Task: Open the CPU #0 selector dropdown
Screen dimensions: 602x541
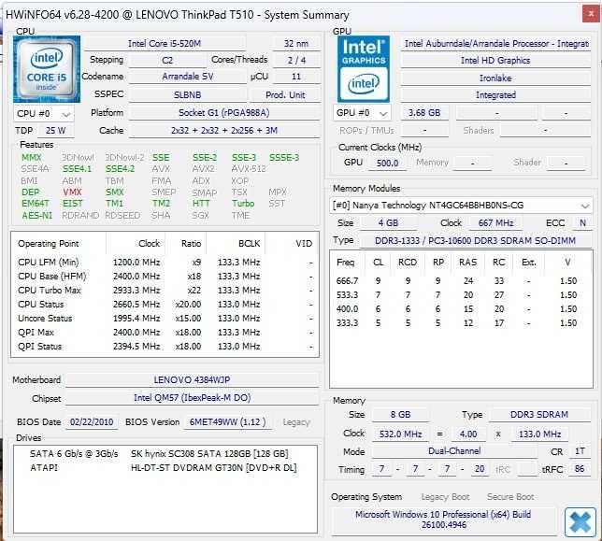Action: click(x=44, y=114)
